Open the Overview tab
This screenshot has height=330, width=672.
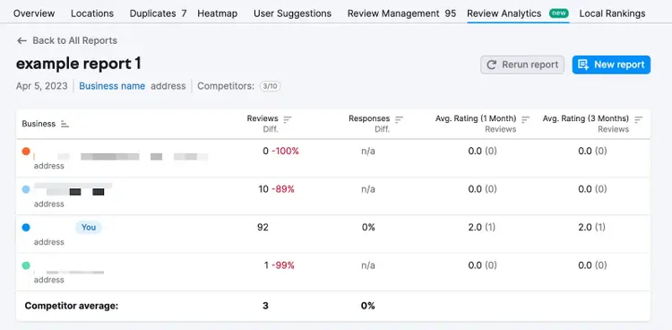point(34,13)
